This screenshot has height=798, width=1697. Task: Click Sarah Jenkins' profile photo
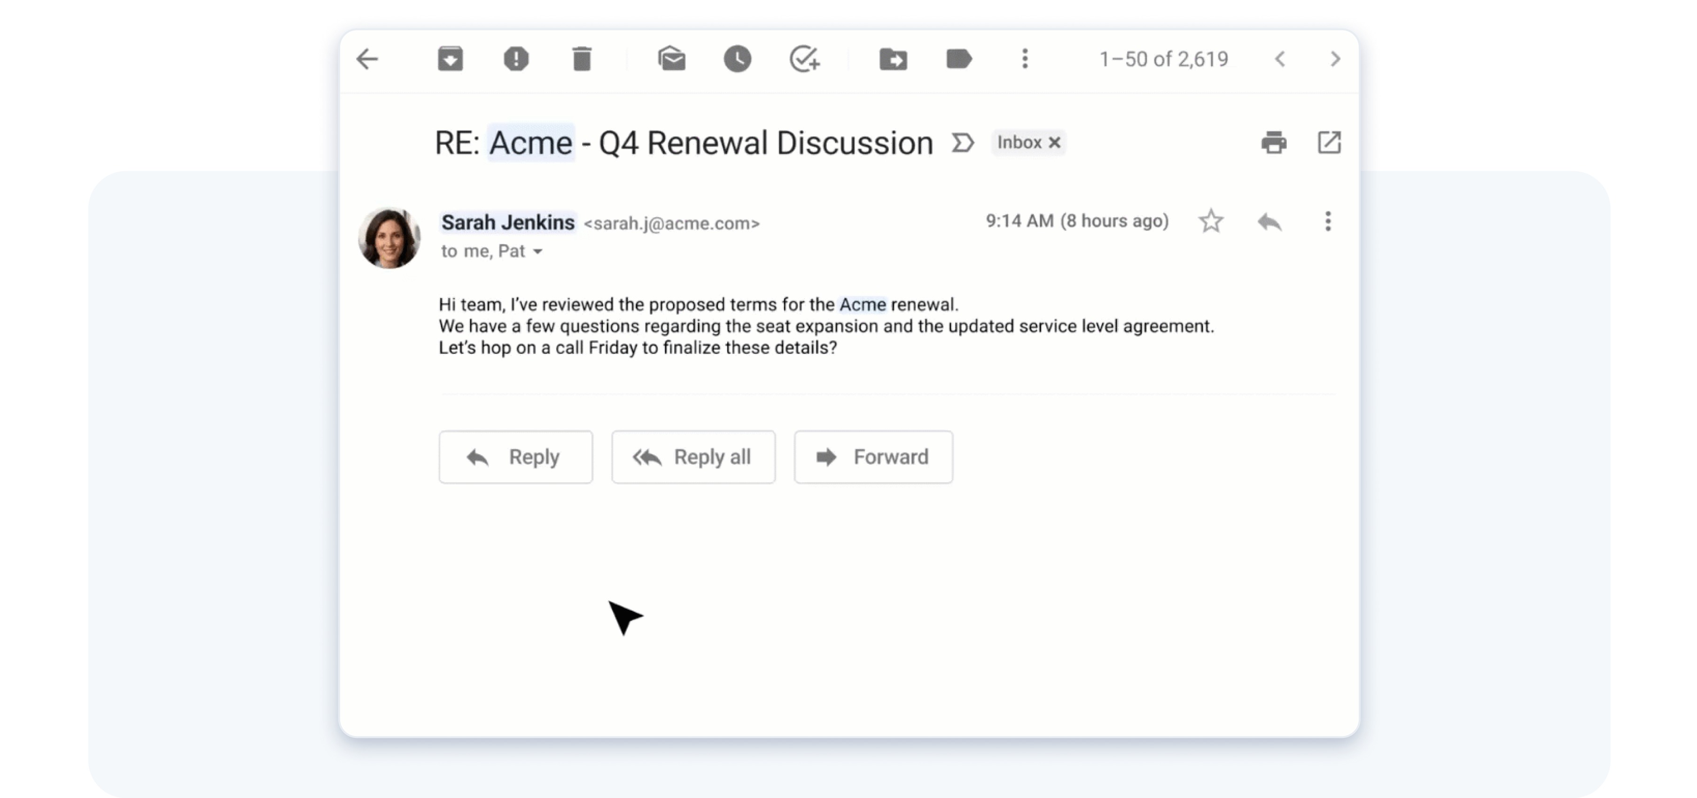click(x=389, y=238)
